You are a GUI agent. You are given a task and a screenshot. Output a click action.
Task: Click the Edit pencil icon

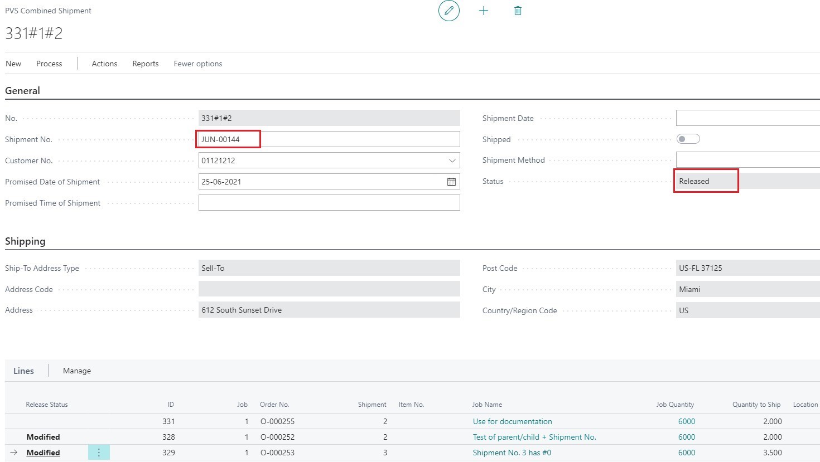(449, 11)
